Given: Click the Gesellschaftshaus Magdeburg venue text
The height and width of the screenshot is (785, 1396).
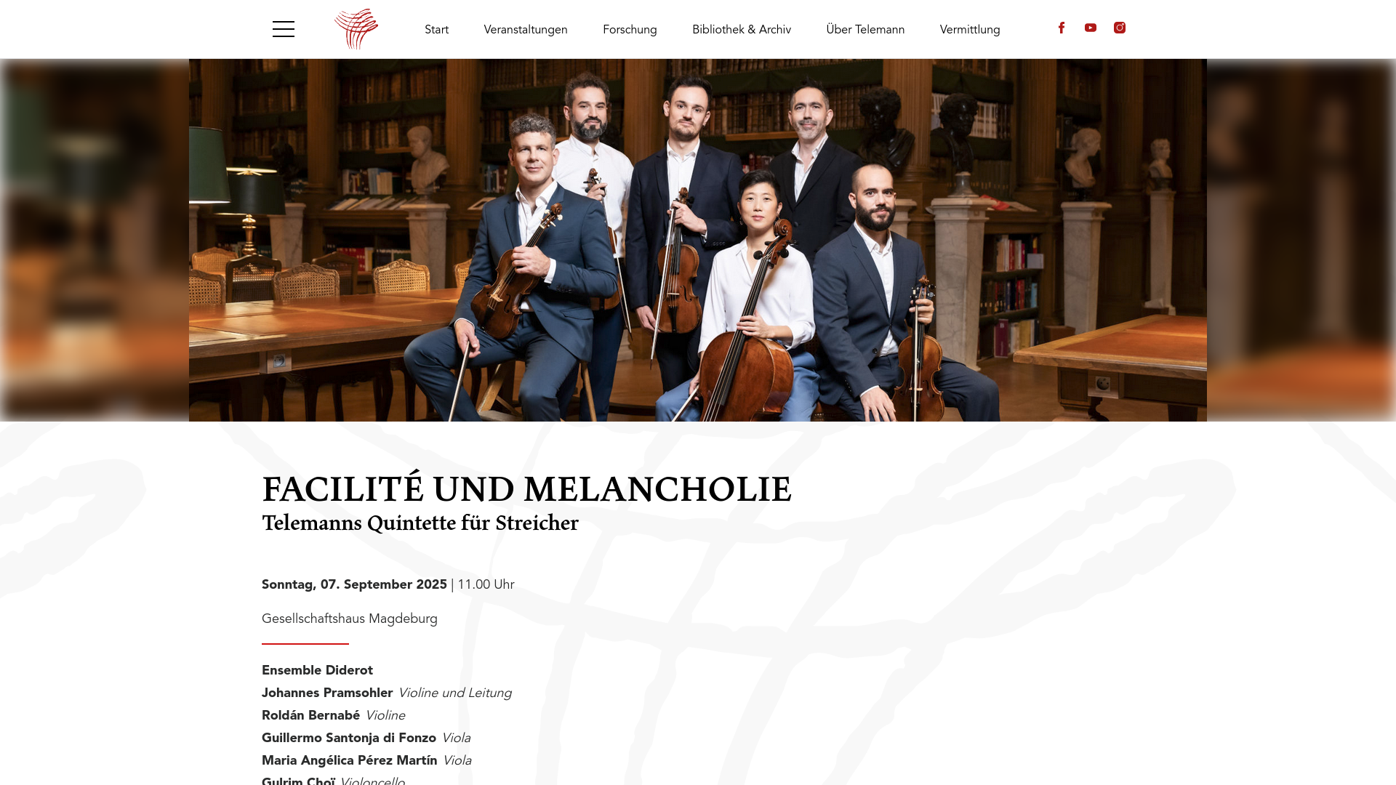Looking at the screenshot, I should 350,619.
